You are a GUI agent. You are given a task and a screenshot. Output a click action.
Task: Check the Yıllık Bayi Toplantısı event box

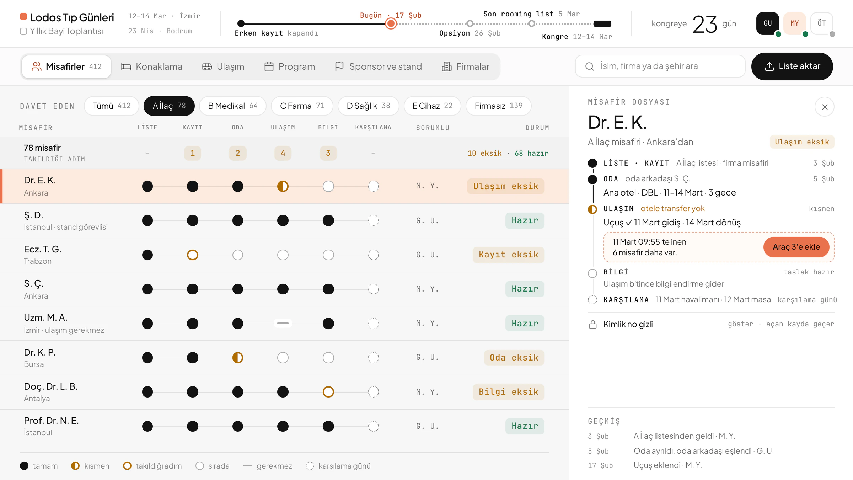[x=23, y=31]
